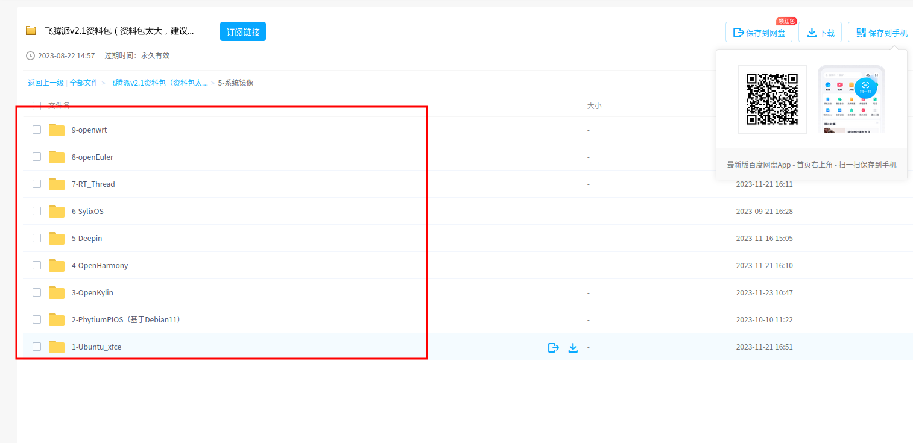Image resolution: width=913 pixels, height=443 pixels.
Task: Open the 8-openEuler folder name
Action: (92, 157)
